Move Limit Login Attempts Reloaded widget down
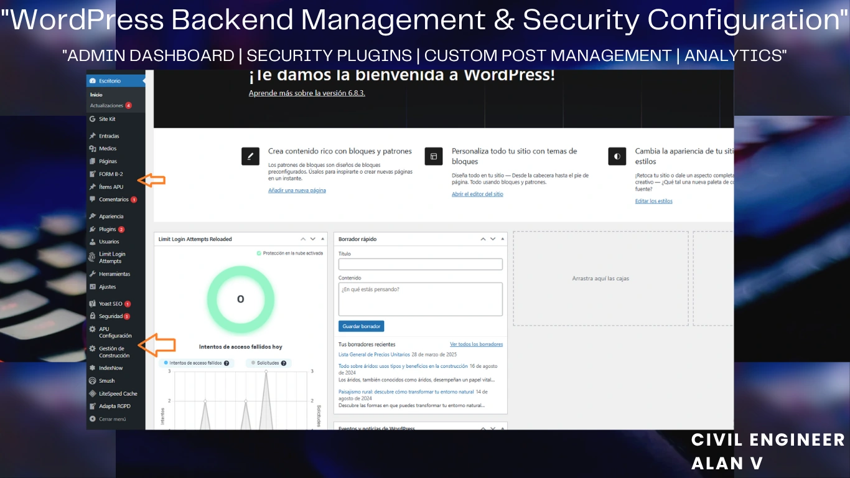 pyautogui.click(x=313, y=239)
